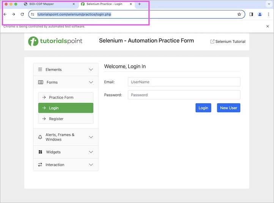Click the address bar URL
Image resolution: width=274 pixels, height=203 pixels.
(74, 14)
